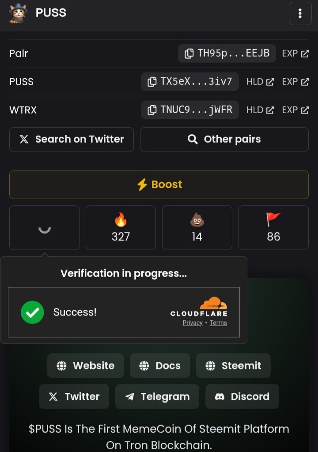The height and width of the screenshot is (452, 318).
Task: Open the WTRX EXP explorer link
Action: click(x=295, y=110)
